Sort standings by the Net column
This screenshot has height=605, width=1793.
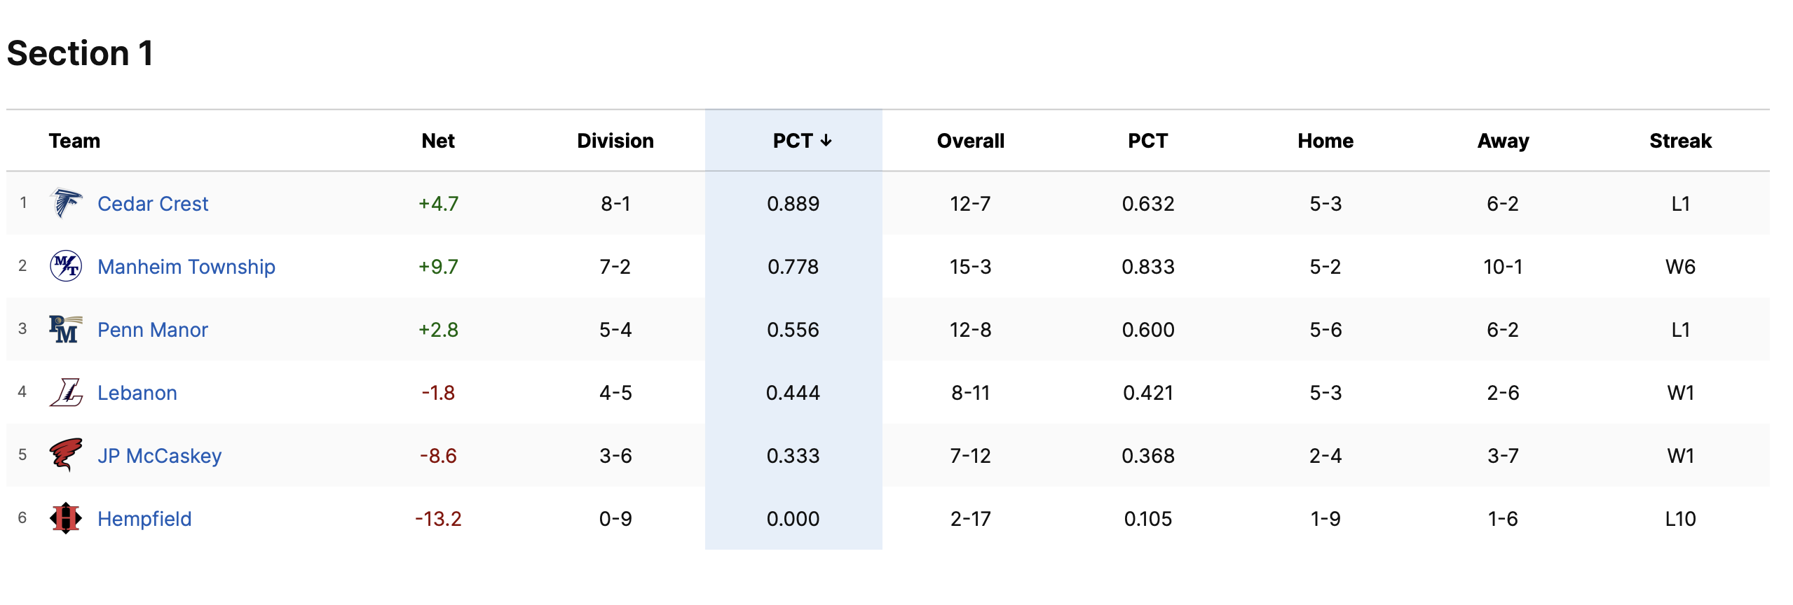[438, 141]
